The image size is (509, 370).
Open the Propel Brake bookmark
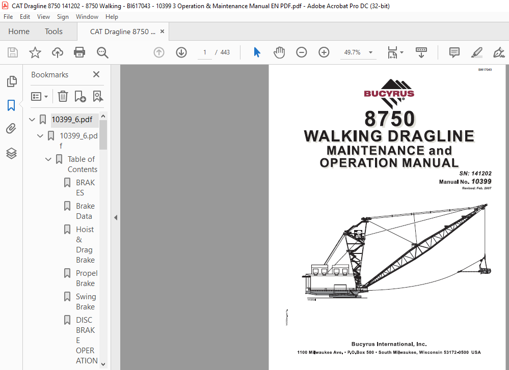pyautogui.click(x=86, y=278)
